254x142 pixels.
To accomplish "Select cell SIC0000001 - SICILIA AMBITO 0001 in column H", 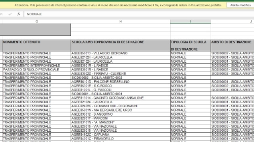I will click(121, 94).
